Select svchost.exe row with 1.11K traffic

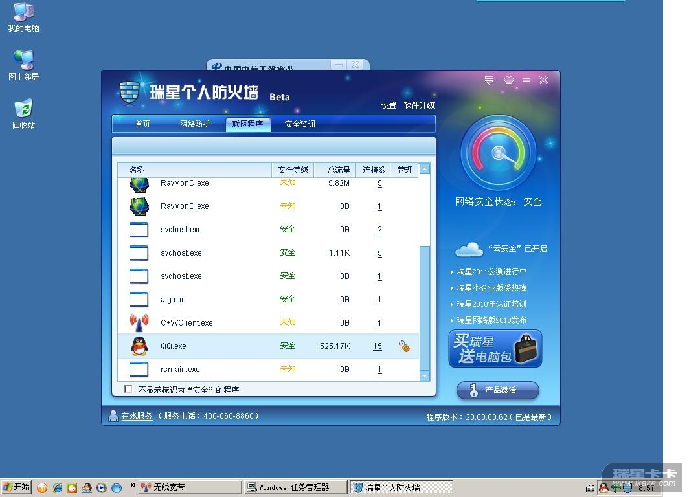pyautogui.click(x=268, y=253)
